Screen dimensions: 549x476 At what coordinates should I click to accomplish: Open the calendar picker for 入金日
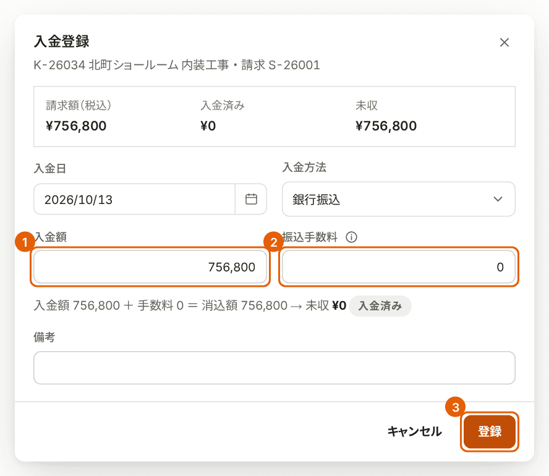pos(251,199)
